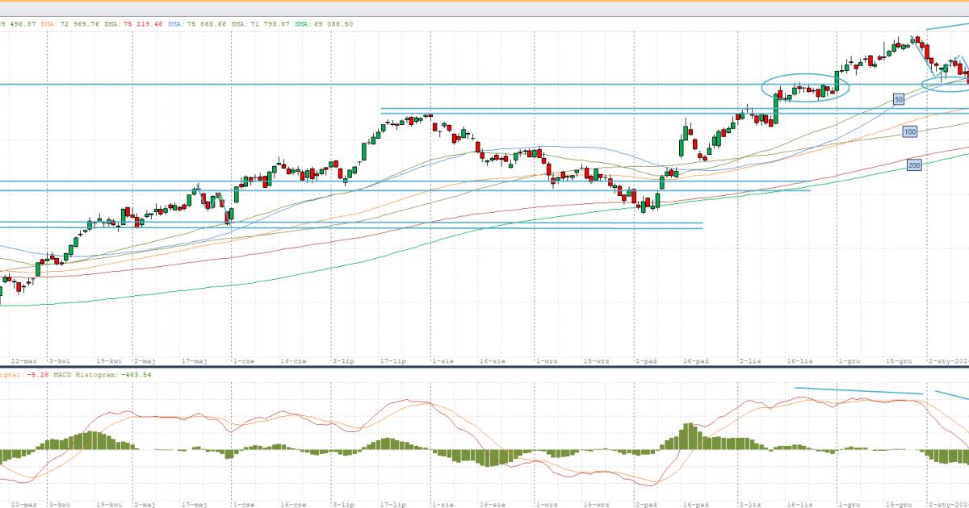
Task: Click the orange EMA 72 969.76 indicator label
Action: tap(70, 24)
